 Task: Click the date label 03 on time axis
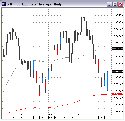click(x=20, y=117)
